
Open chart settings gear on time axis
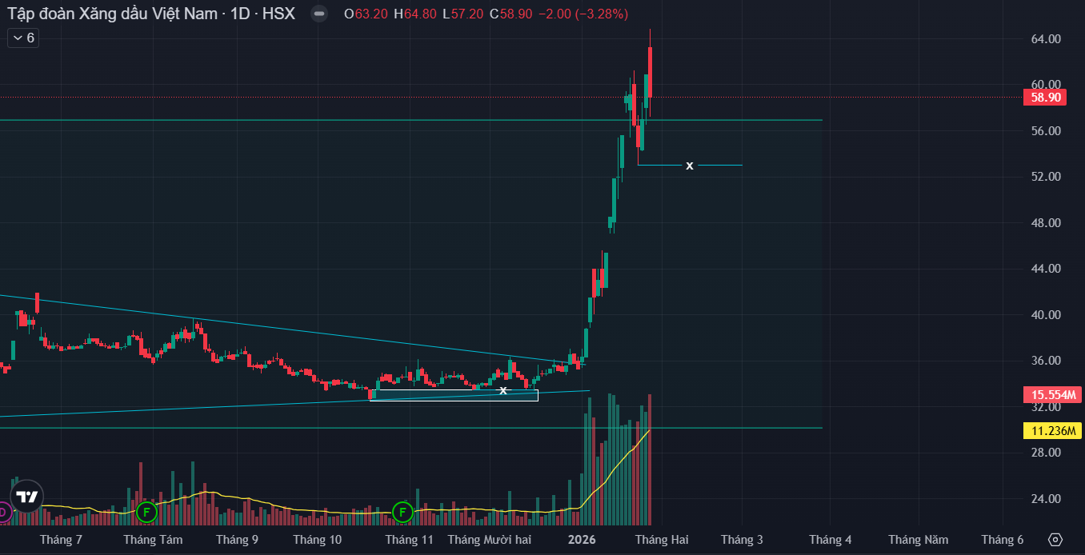click(x=1055, y=540)
